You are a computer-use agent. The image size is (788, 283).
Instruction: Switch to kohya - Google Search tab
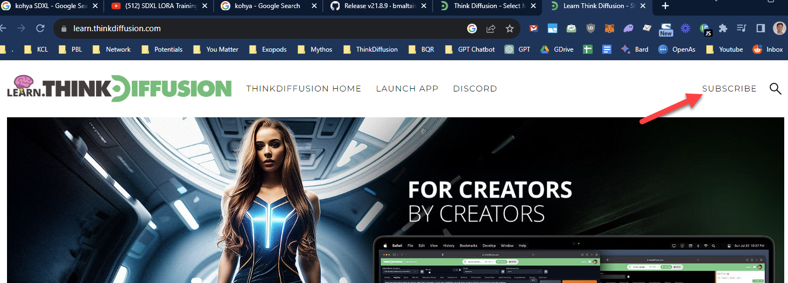(x=269, y=6)
